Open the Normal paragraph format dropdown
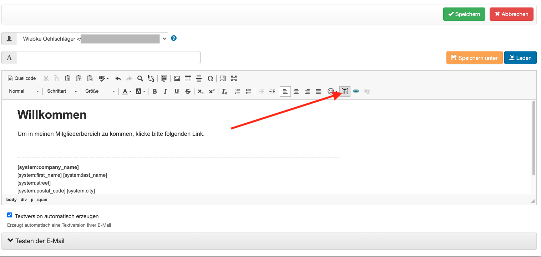 [x=24, y=91]
